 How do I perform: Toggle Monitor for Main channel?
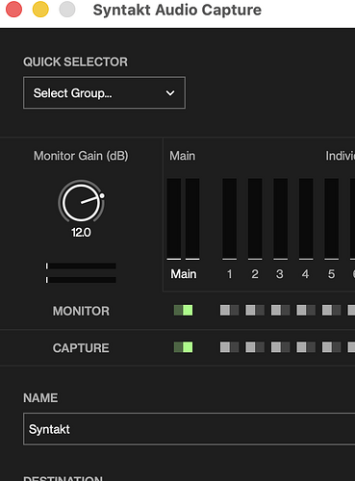(x=183, y=310)
